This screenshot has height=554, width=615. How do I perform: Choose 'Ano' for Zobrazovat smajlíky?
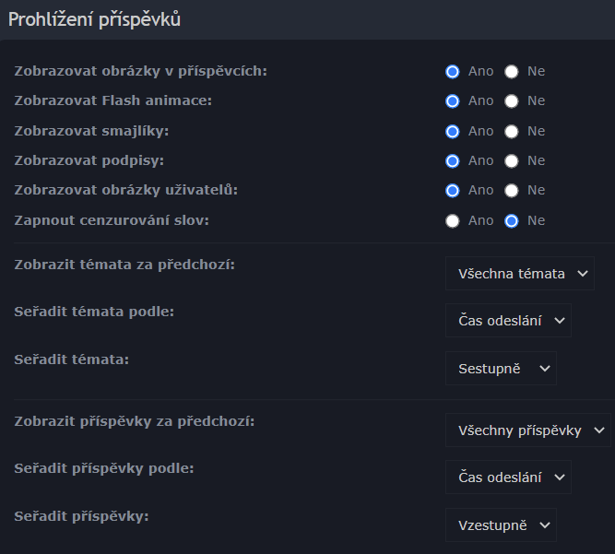click(x=452, y=131)
